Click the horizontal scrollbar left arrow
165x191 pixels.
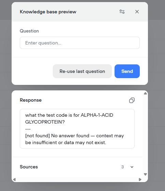pyautogui.click(x=14, y=180)
